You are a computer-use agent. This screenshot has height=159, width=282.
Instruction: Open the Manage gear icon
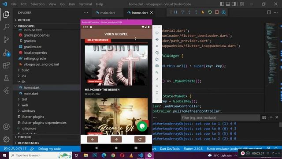click(x=6, y=139)
